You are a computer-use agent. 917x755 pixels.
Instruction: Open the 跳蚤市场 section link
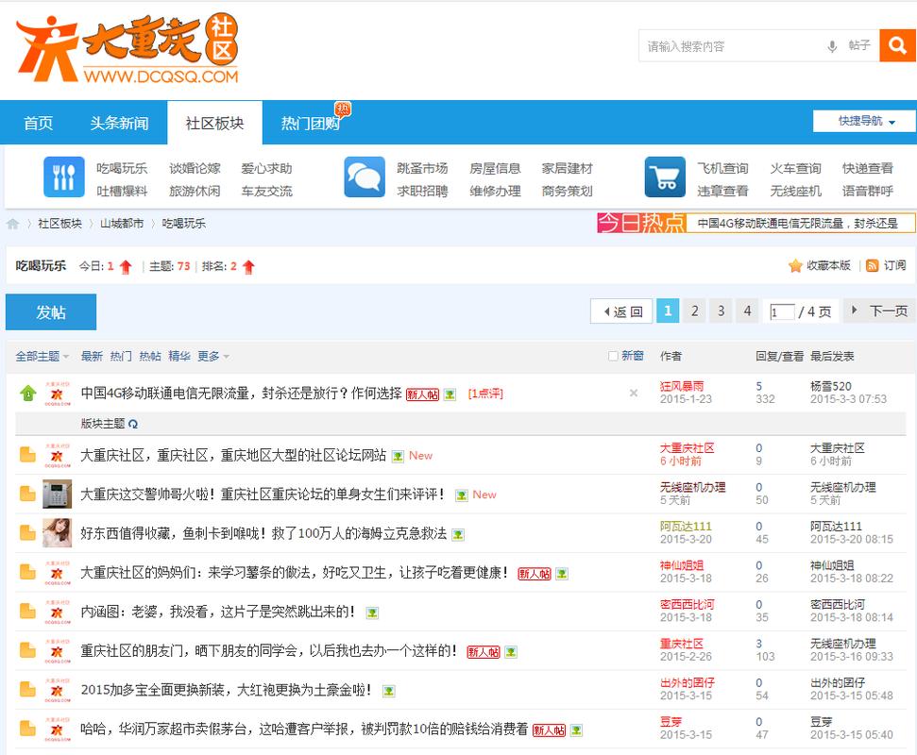(422, 168)
